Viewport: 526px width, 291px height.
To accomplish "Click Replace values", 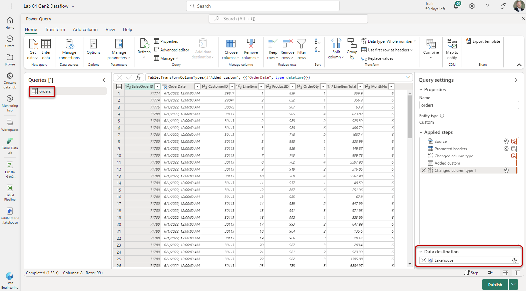I will tap(377, 58).
